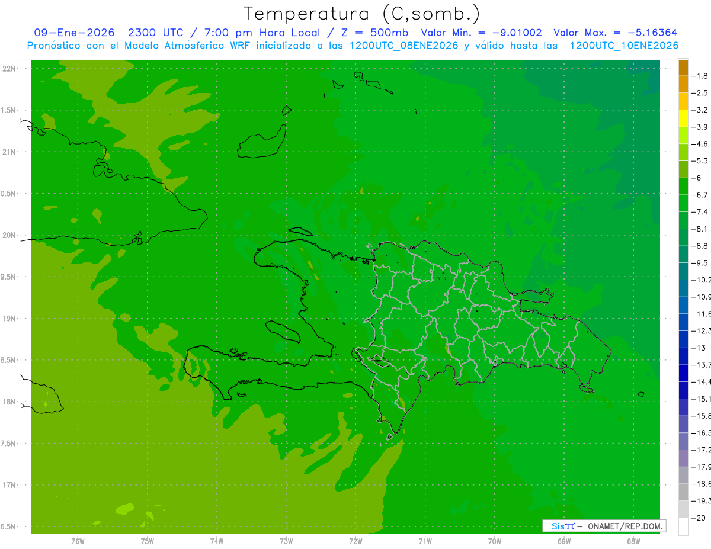Viewport: 711px width, 549px height.
Task: Pick the yellow swatch between -3.2 and -3.9
Action: 683,118
